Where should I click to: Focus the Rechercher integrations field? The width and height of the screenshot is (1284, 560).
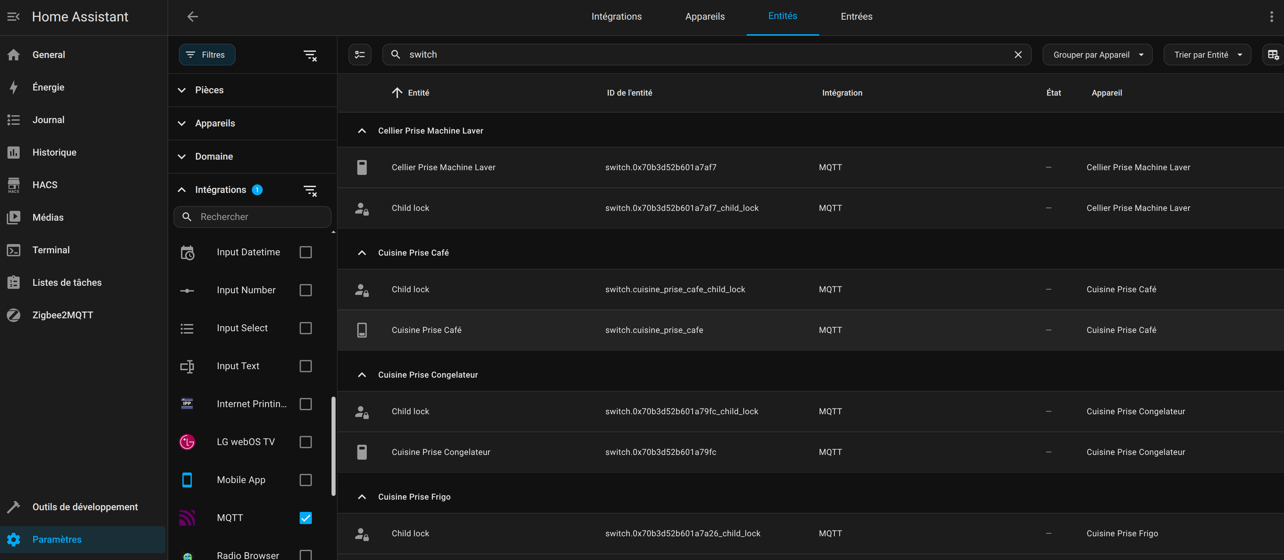click(x=252, y=217)
